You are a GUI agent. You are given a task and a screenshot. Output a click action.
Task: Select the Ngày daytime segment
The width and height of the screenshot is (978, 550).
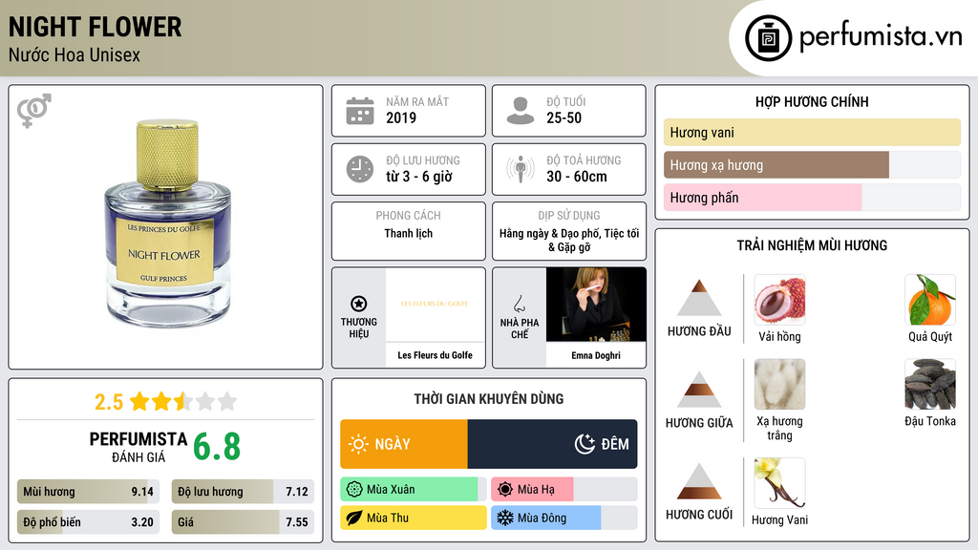pos(404,444)
